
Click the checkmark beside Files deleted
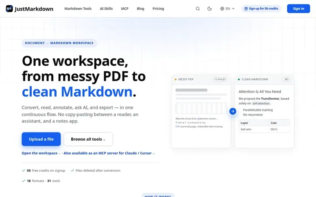72,171
